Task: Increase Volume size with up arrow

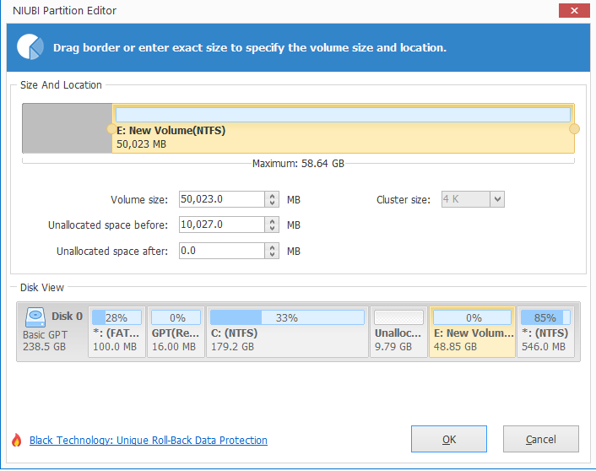Action: tap(272, 195)
